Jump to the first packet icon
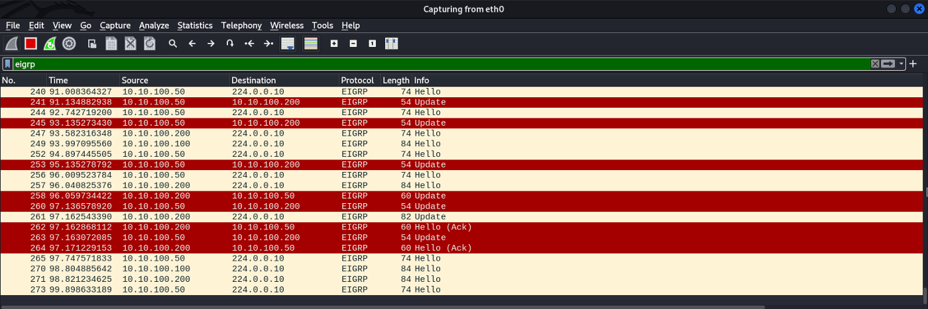Image resolution: width=928 pixels, height=309 pixels. point(249,44)
